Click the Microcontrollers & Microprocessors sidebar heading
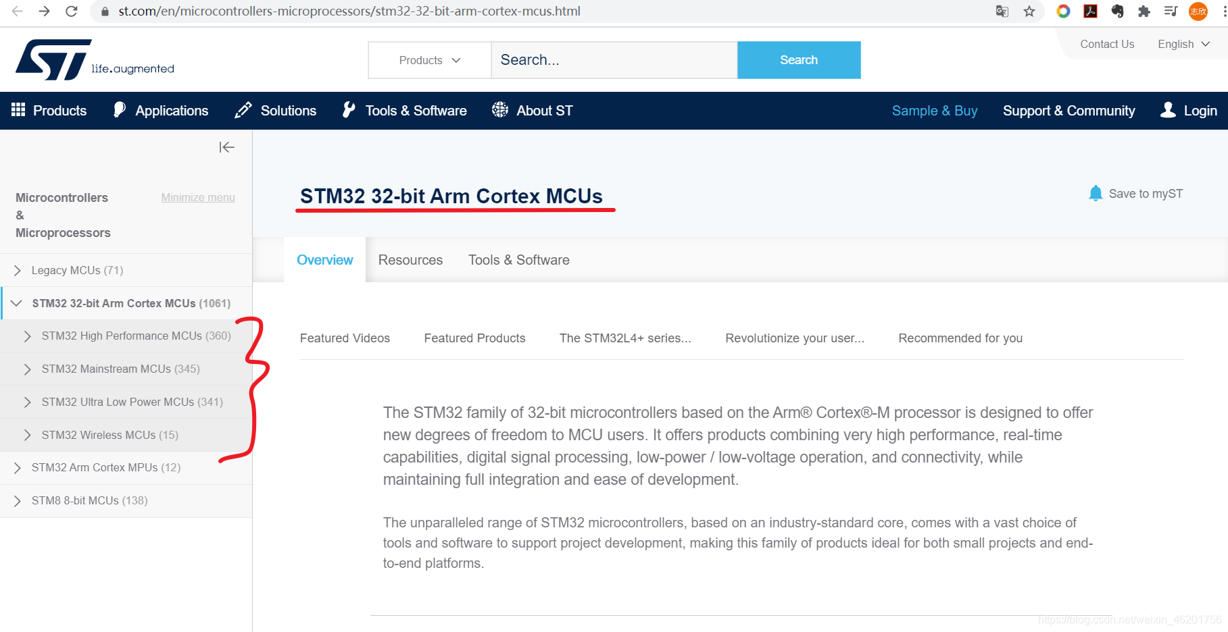This screenshot has height=632, width=1228. coord(63,215)
